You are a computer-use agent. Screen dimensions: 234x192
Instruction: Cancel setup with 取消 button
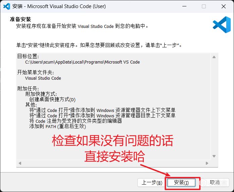[x=215, y=183]
